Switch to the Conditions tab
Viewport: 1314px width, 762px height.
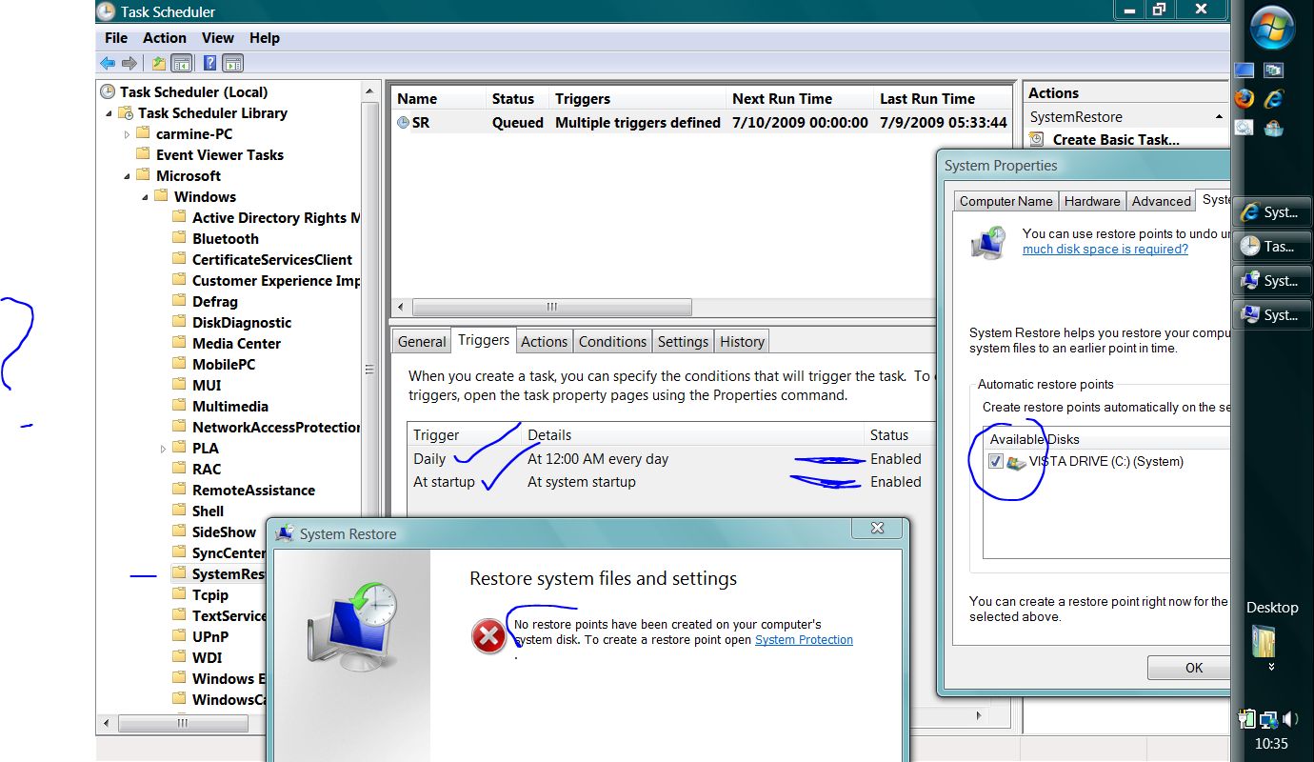point(612,342)
